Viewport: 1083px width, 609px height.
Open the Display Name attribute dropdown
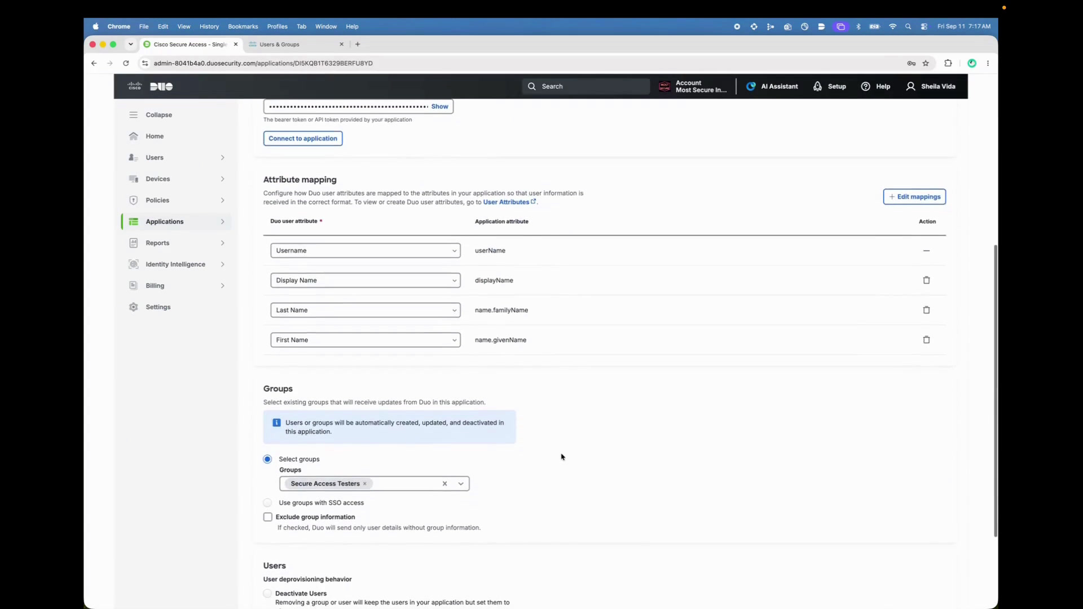click(x=366, y=281)
